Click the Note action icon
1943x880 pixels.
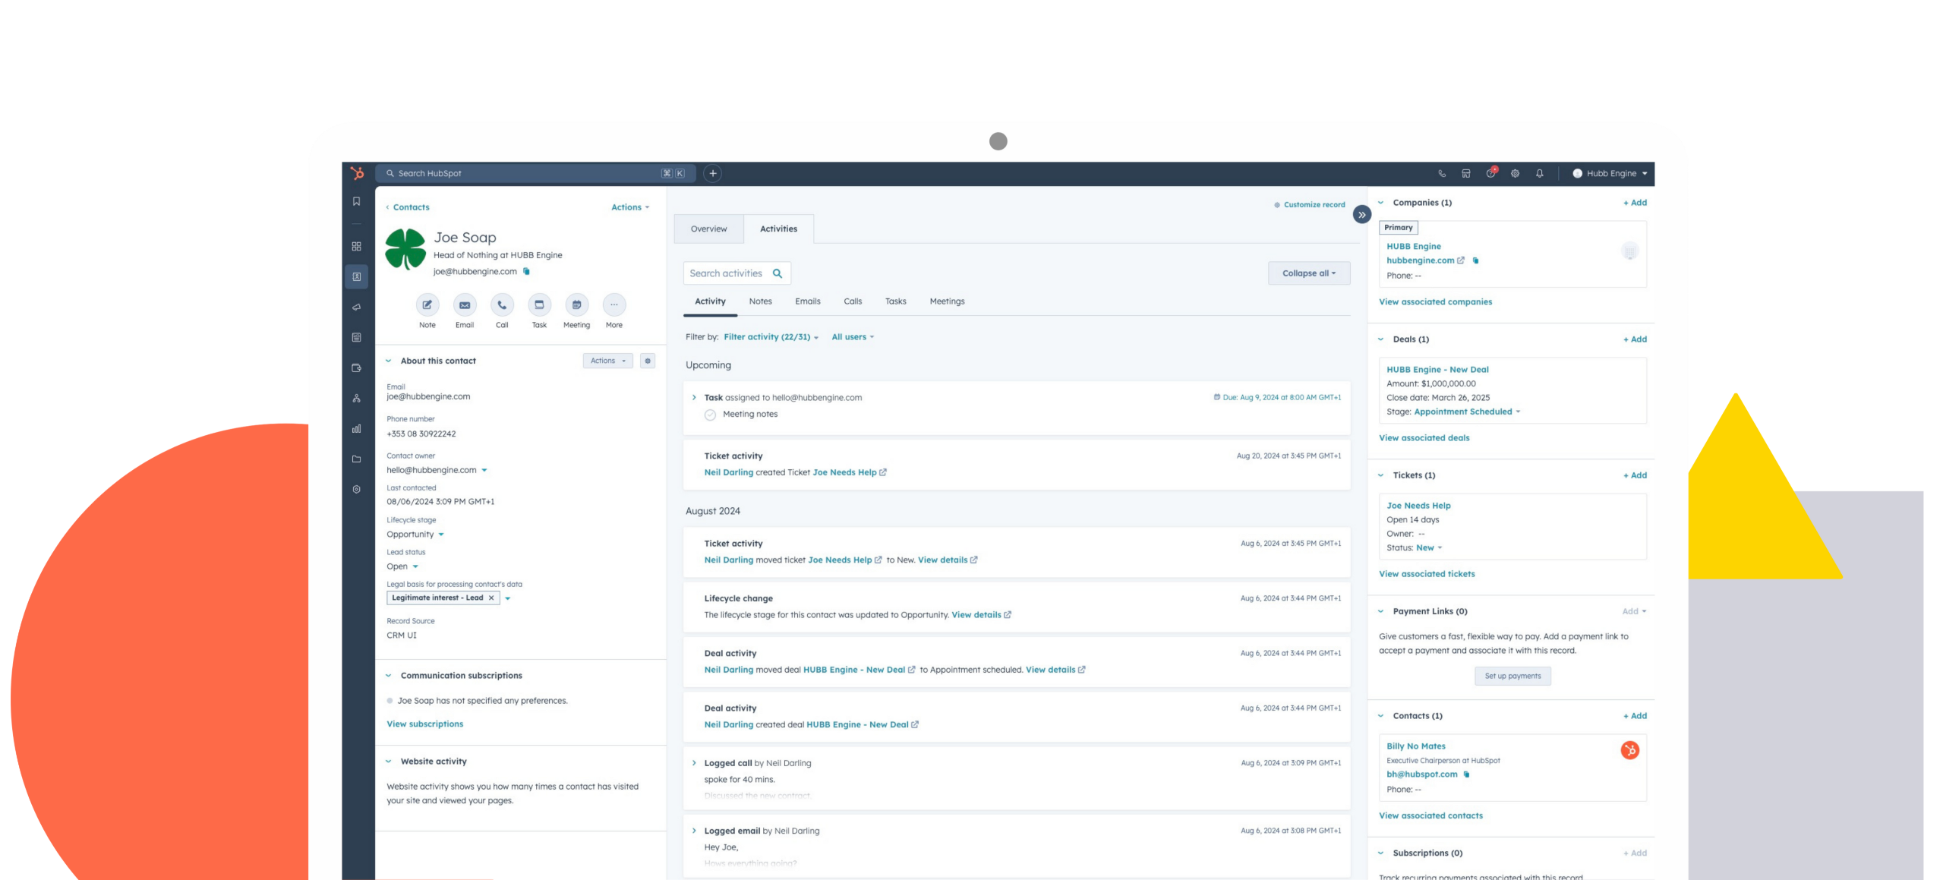pyautogui.click(x=427, y=305)
